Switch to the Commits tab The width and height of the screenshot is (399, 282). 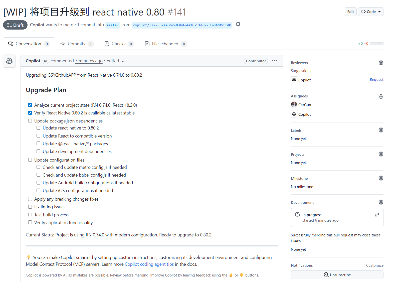click(x=77, y=44)
